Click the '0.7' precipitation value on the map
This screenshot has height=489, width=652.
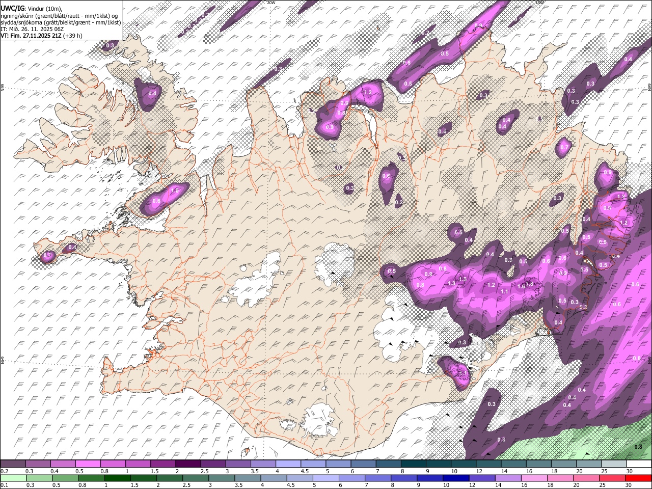coord(564,148)
